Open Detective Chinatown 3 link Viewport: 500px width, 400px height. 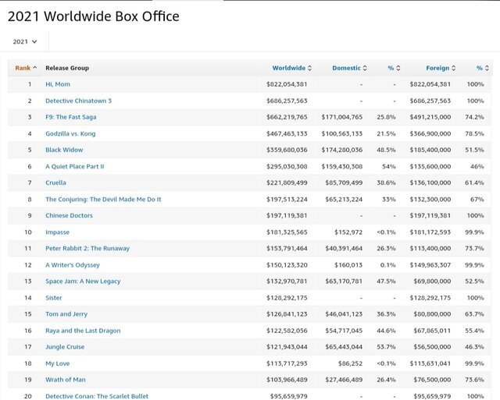coord(78,101)
